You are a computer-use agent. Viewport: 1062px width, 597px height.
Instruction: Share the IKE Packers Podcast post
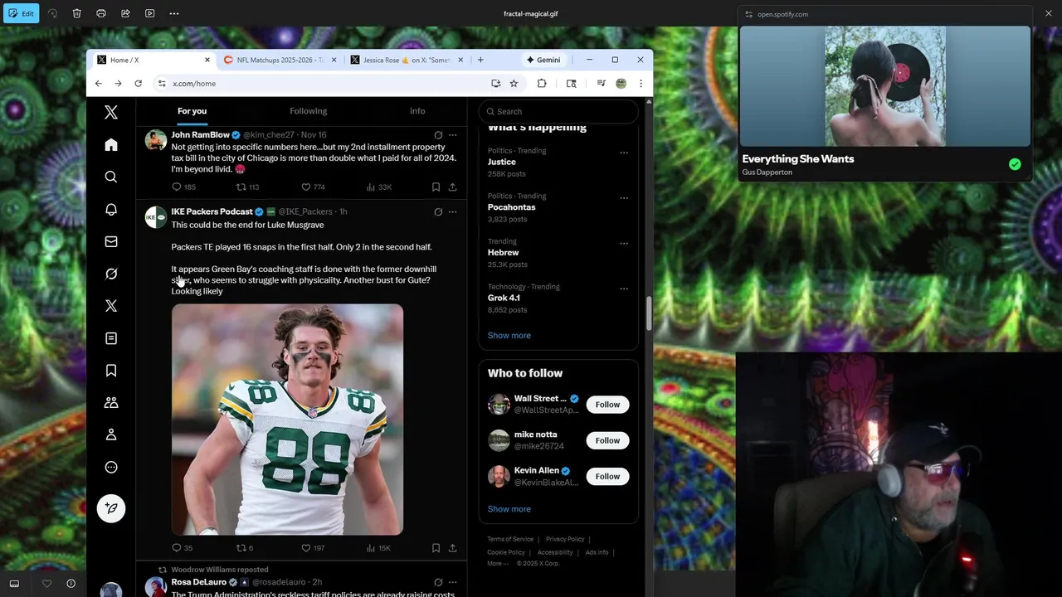(x=452, y=548)
